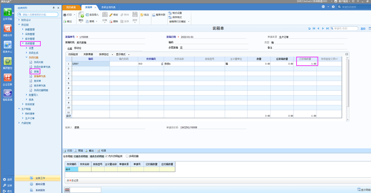Click the 整单关联 icon
This screenshot has width=371, height=193.
coord(154,15)
